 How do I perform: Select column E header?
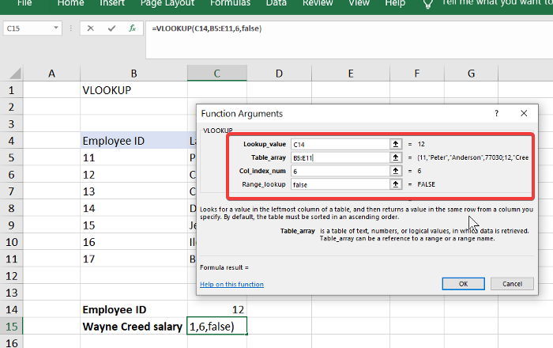click(x=351, y=74)
